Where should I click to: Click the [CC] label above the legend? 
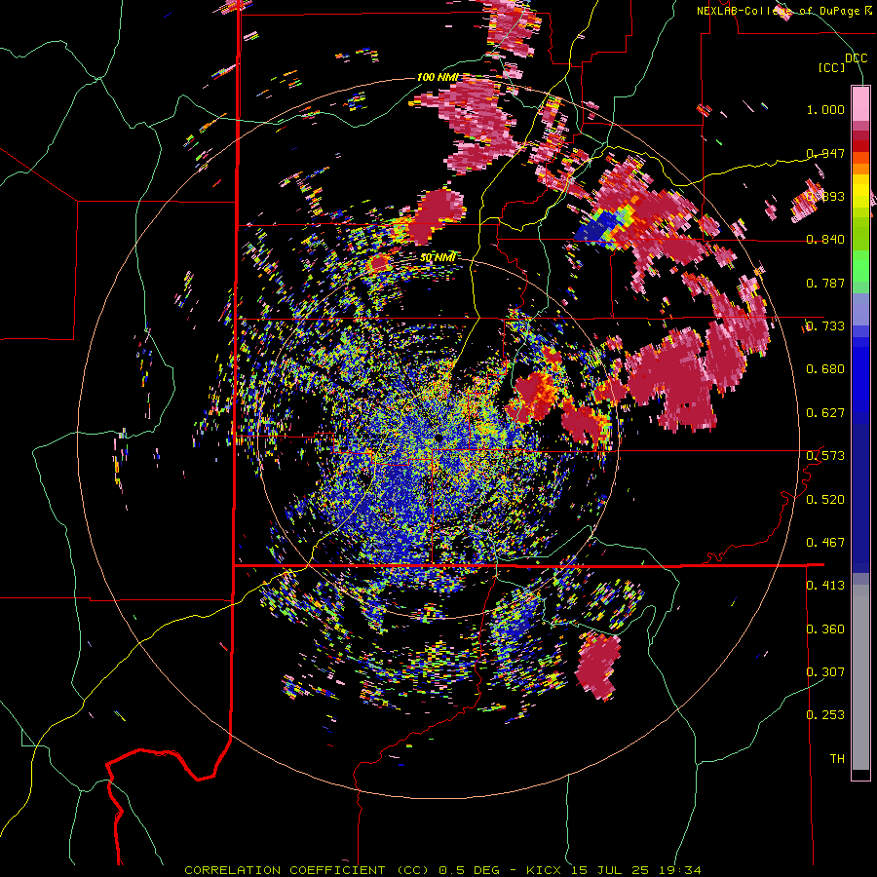[832, 67]
